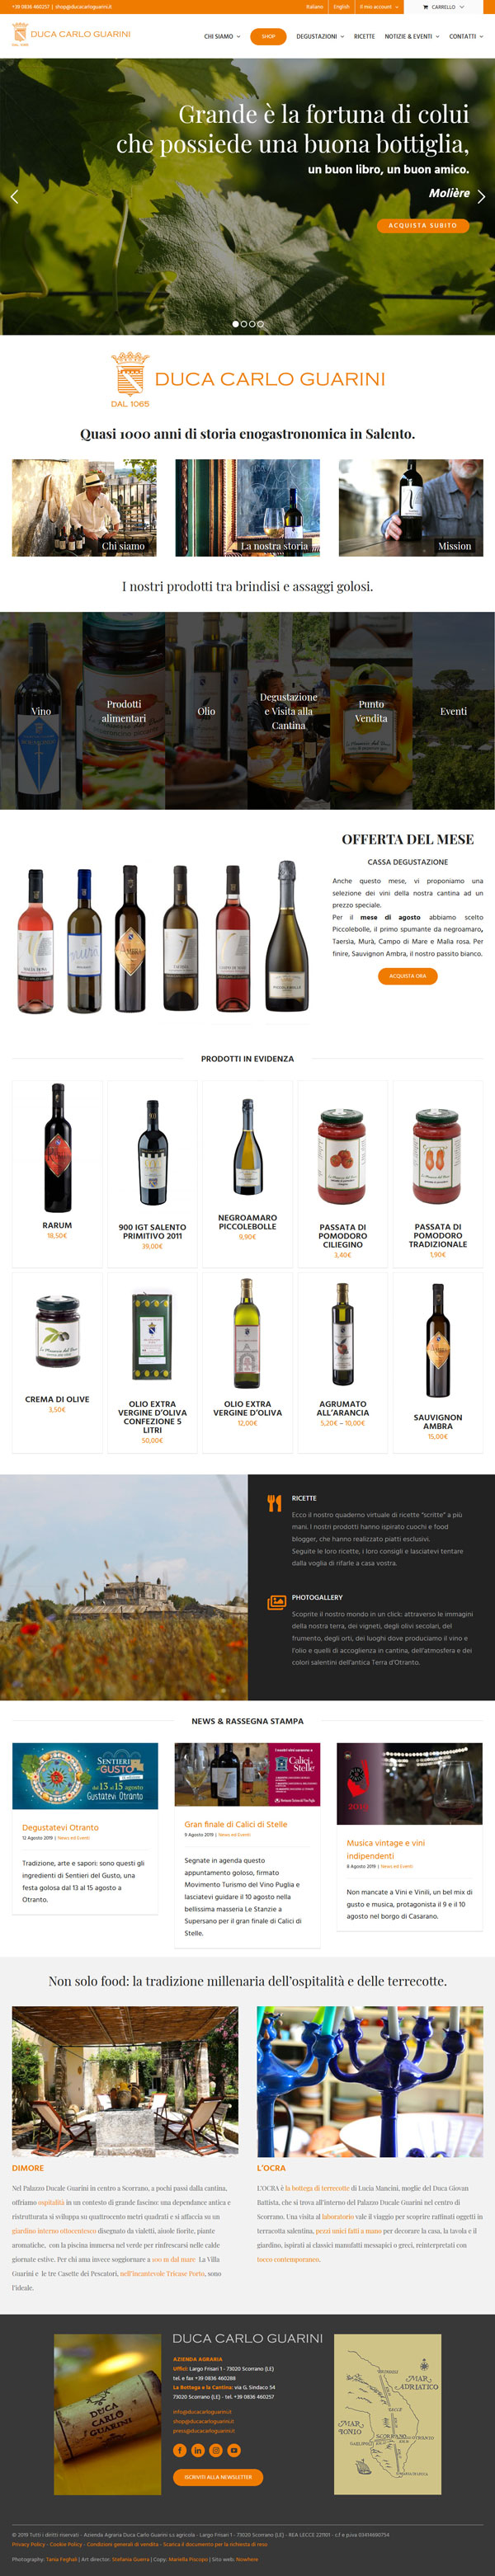Go to previous hero slide arrow
The height and width of the screenshot is (2576, 495).
click(14, 196)
